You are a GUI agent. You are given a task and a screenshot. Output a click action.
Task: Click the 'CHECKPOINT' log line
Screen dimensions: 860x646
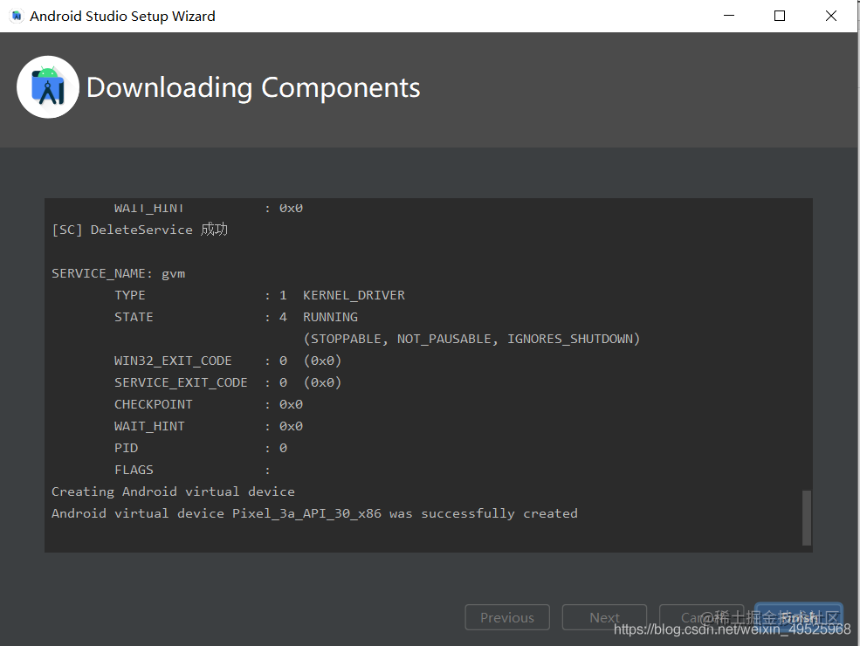209,404
